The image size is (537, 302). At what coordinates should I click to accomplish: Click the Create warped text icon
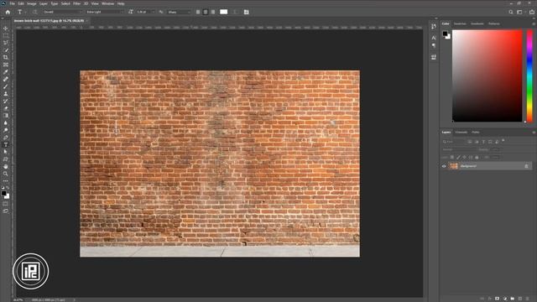pyautogui.click(x=235, y=12)
